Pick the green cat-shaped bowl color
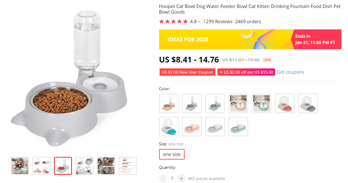Image resolution: width=348 pixels, height=183 pixels. 215,103
